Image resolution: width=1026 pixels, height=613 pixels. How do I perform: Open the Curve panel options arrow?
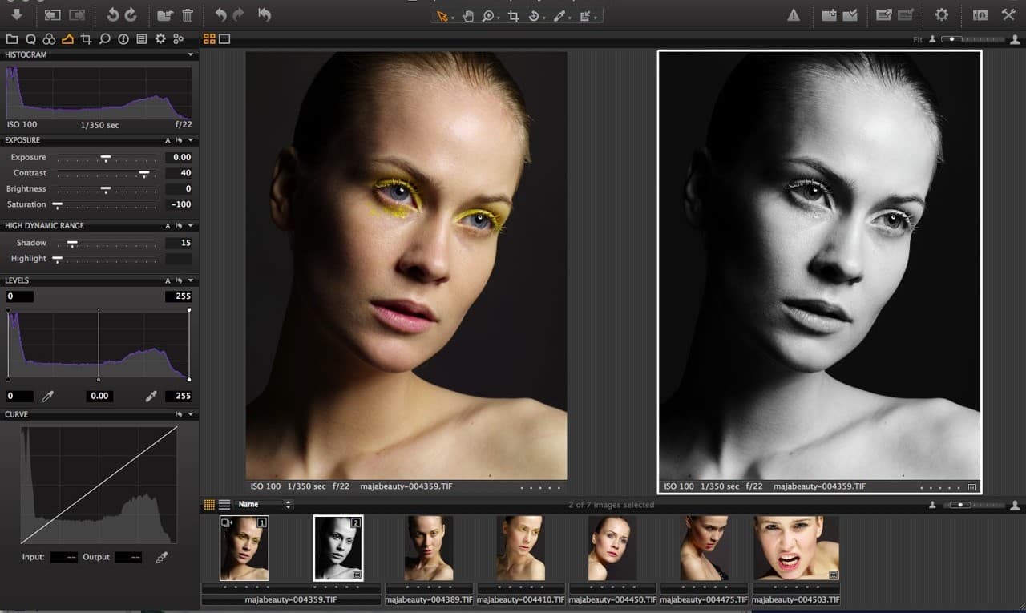pyautogui.click(x=191, y=414)
